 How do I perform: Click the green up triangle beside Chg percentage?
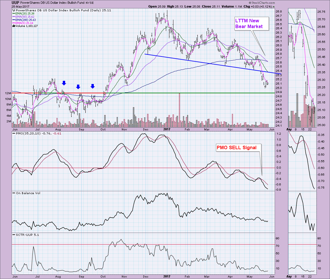point(274,6)
